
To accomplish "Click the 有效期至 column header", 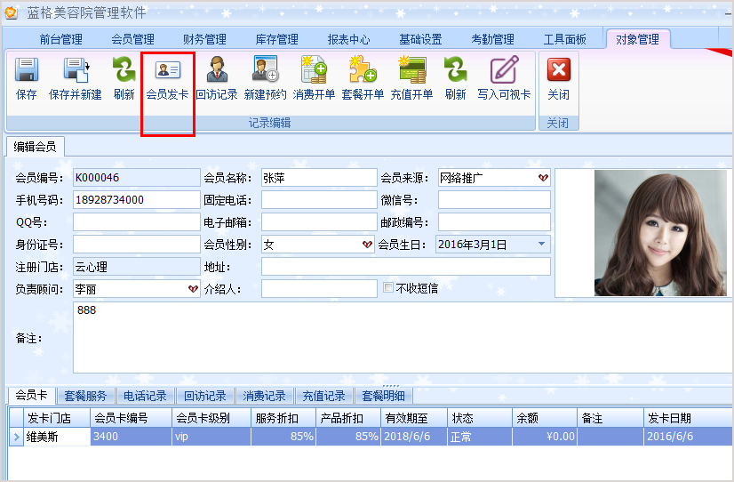I will [x=414, y=418].
